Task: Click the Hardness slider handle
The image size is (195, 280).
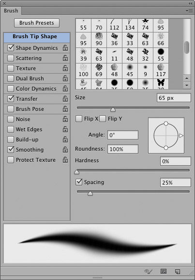Action: [77, 172]
